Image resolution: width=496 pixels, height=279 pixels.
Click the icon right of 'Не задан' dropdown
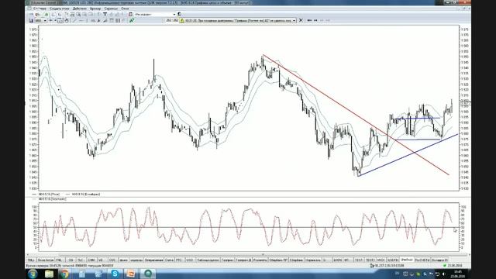click(179, 14)
